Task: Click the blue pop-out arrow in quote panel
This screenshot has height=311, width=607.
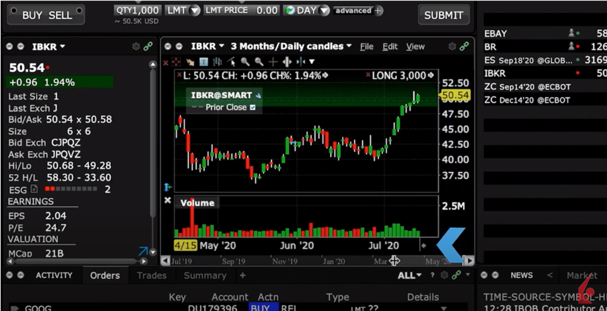Action: pos(143,251)
